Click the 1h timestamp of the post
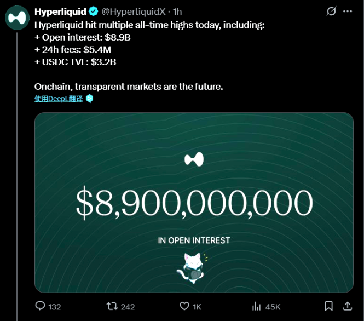The width and height of the screenshot is (364, 321). click(x=177, y=12)
